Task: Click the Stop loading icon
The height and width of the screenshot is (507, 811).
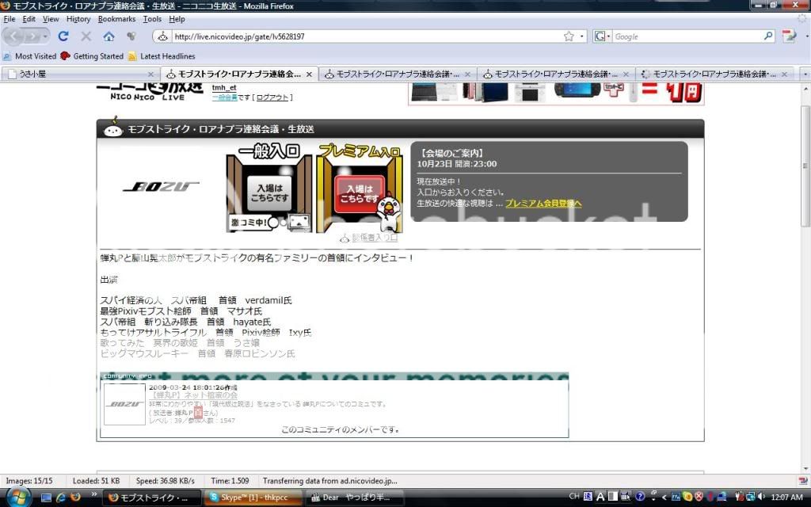Action: 86,36
